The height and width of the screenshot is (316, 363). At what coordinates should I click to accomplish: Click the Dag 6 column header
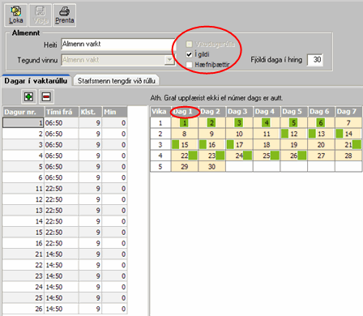(x=322, y=112)
